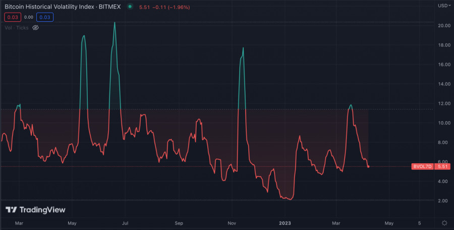Click the 5.51 current value tag
This screenshot has height=230, width=454.
pos(442,166)
